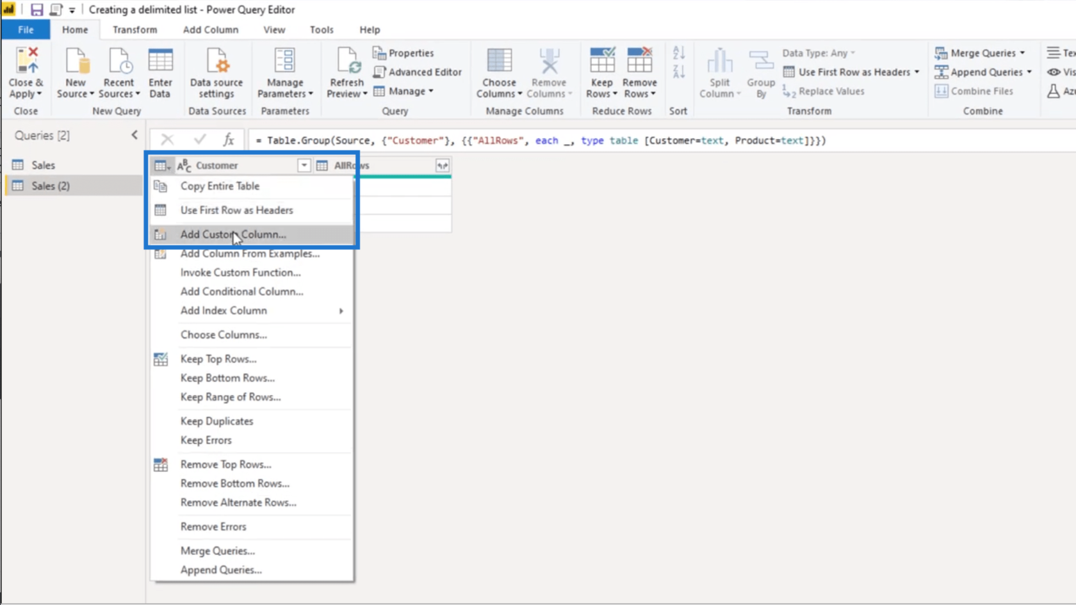Confirm the formula with the checkmark icon
The height and width of the screenshot is (605, 1076).
pos(200,140)
